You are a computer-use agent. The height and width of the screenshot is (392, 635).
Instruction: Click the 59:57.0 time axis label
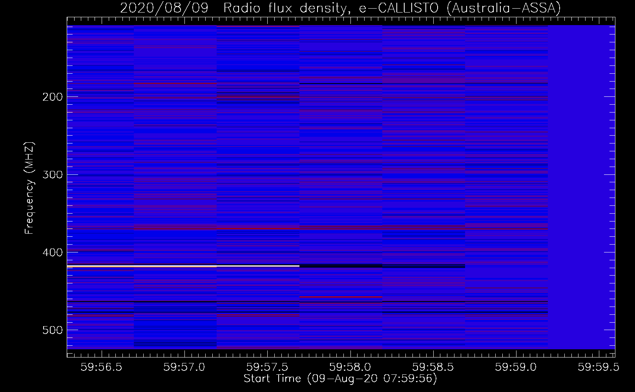coord(184,367)
